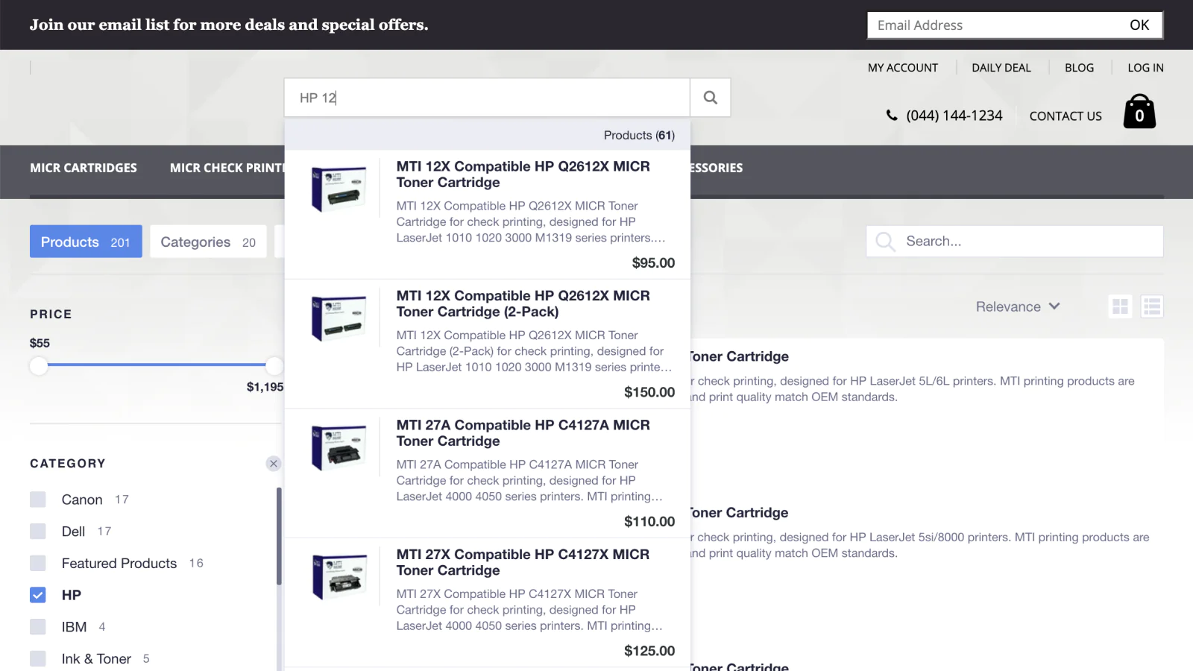Switch to list view layout icon
This screenshot has width=1193, height=671.
point(1152,306)
